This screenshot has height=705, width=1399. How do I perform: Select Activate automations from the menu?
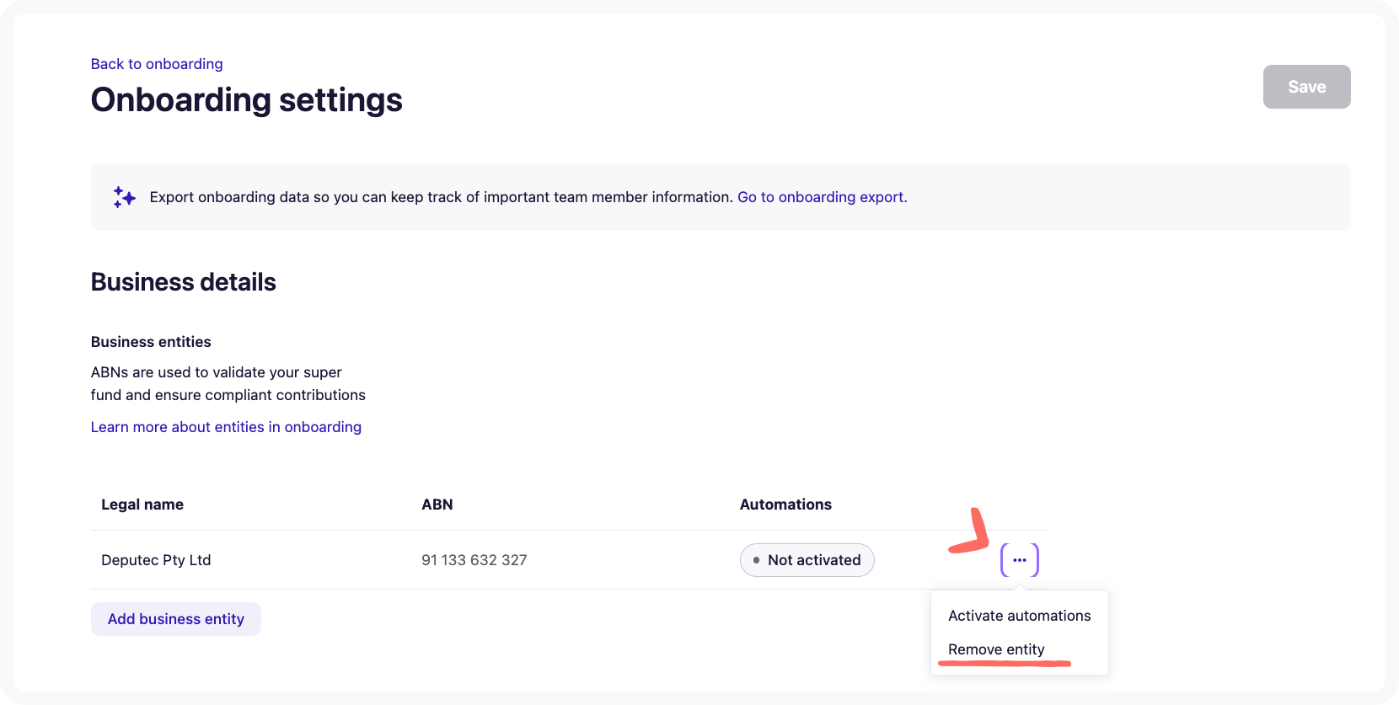point(1019,616)
